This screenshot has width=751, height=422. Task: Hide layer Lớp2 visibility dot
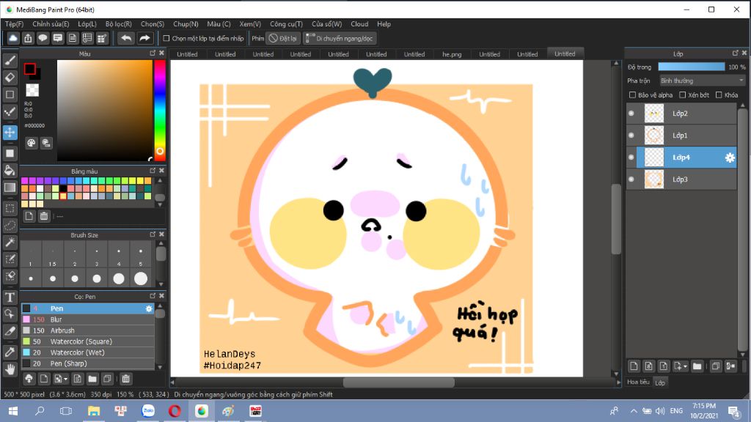[x=631, y=114]
